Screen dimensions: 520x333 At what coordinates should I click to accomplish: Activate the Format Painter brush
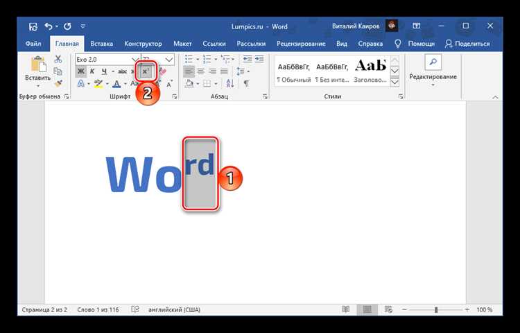59,83
